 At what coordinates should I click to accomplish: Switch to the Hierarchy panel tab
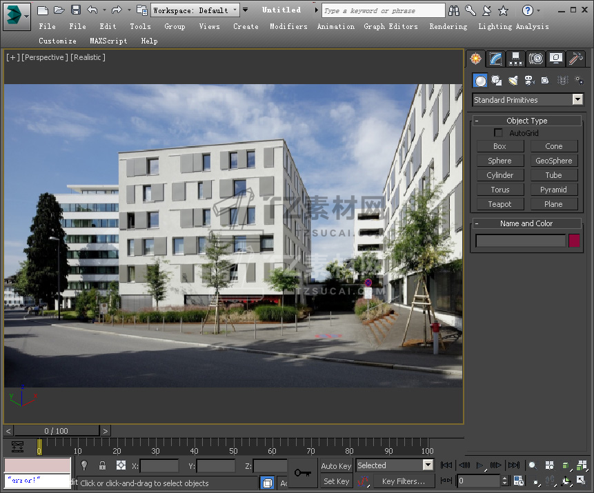point(515,59)
